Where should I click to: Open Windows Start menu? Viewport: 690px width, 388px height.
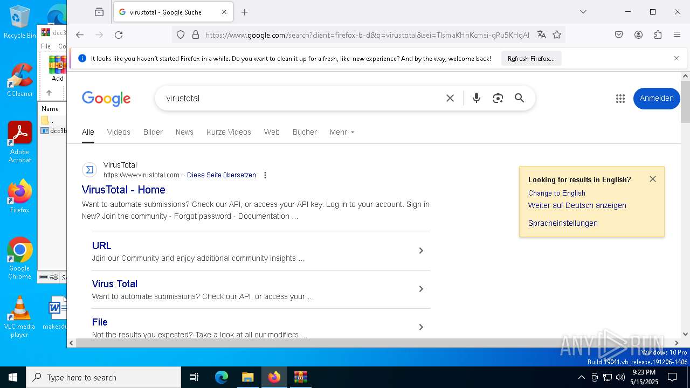tap(13, 377)
